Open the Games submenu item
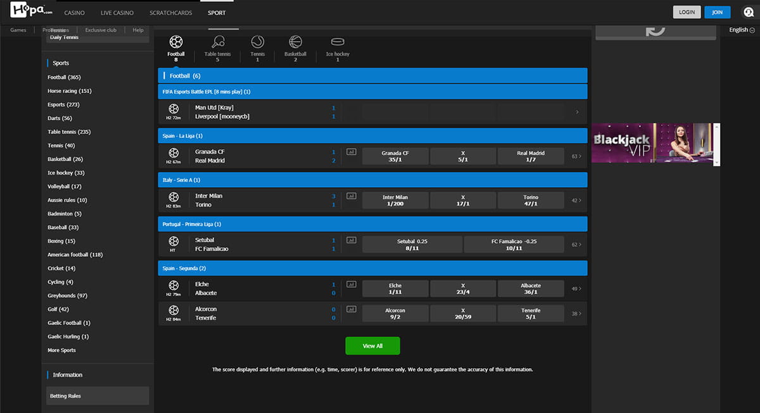The height and width of the screenshot is (413, 760). point(18,30)
